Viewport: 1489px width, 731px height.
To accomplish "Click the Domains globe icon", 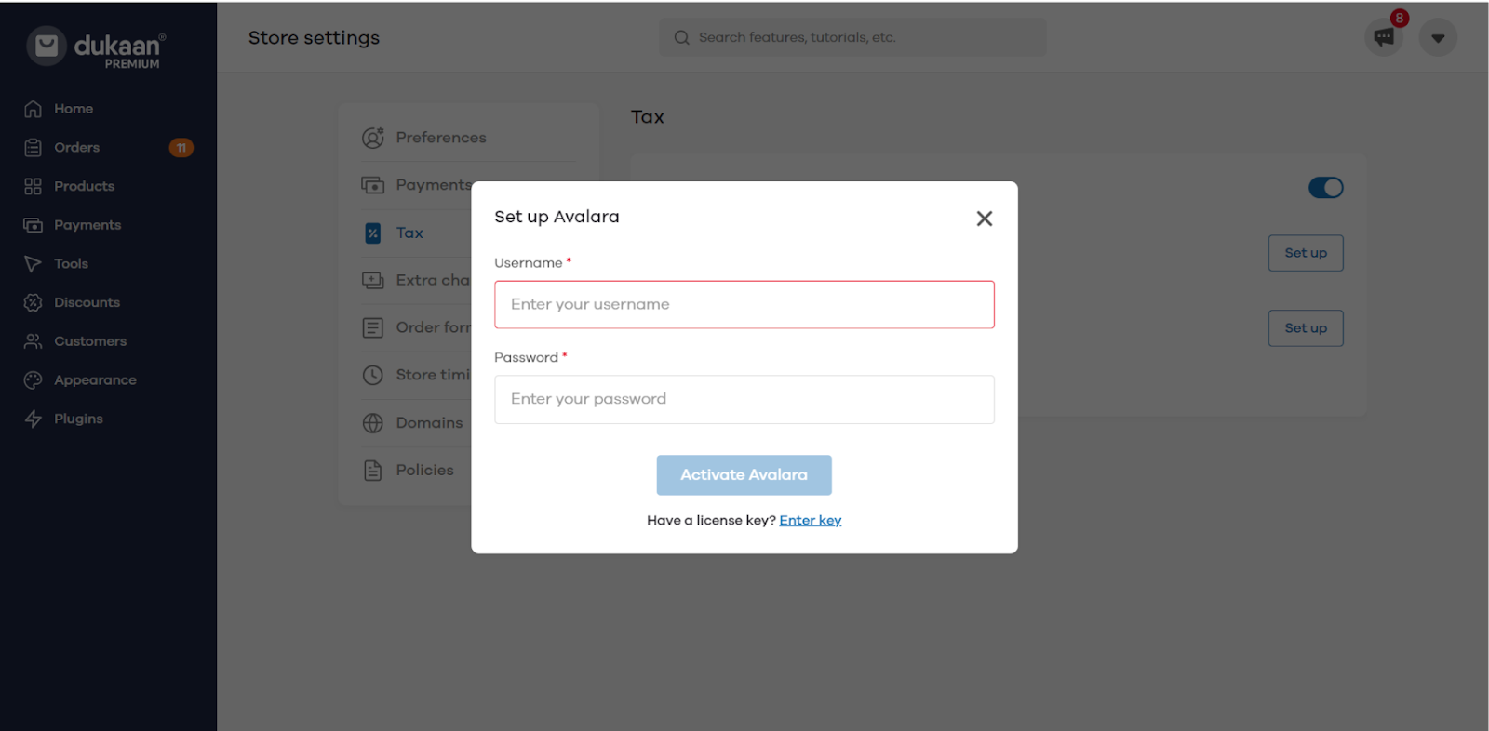I will coord(373,423).
